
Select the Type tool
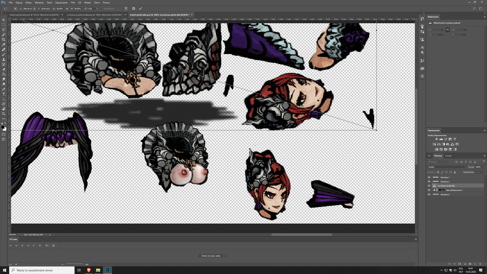coord(4,94)
